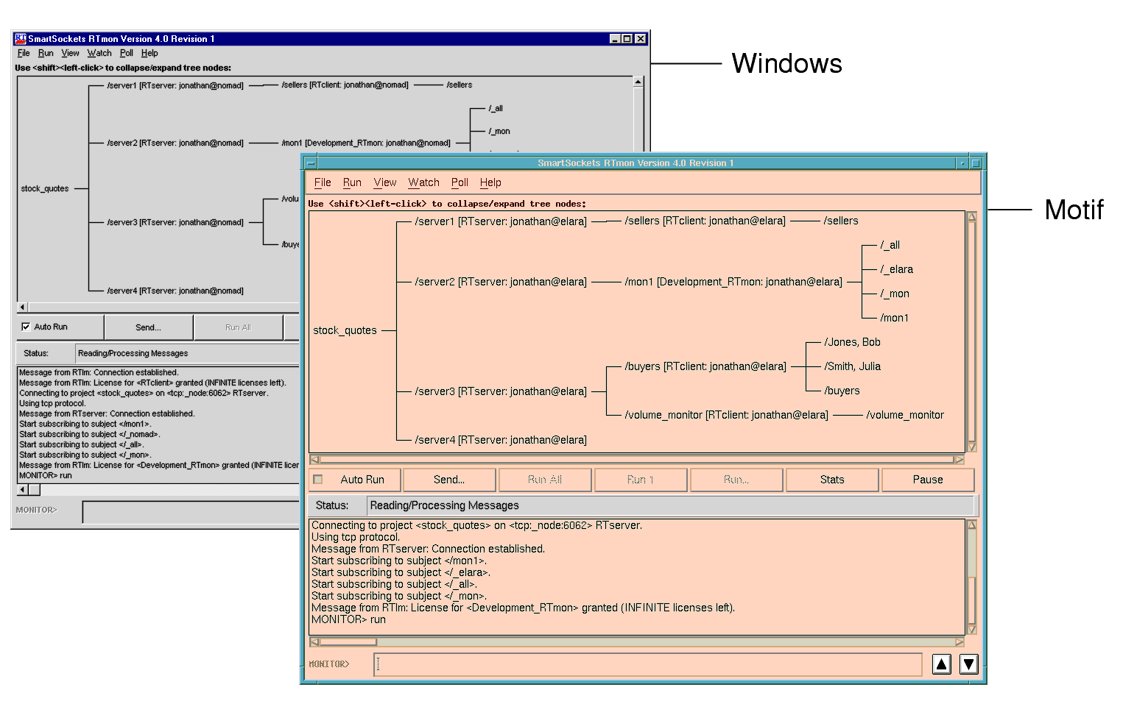Open View menu in Motif window
Image resolution: width=1123 pixels, height=704 pixels.
pos(384,182)
